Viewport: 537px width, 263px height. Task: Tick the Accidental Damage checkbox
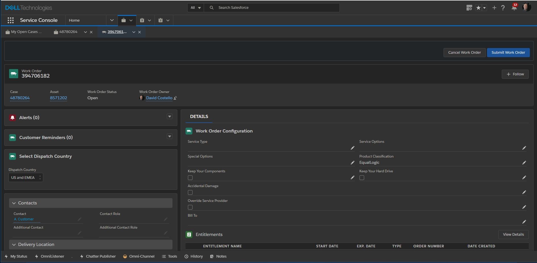click(190, 192)
